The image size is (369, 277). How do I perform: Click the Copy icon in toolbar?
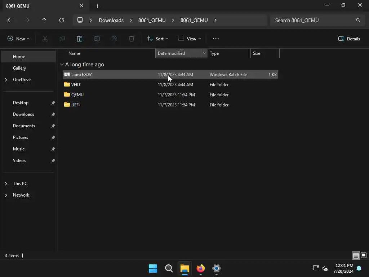[x=62, y=39]
